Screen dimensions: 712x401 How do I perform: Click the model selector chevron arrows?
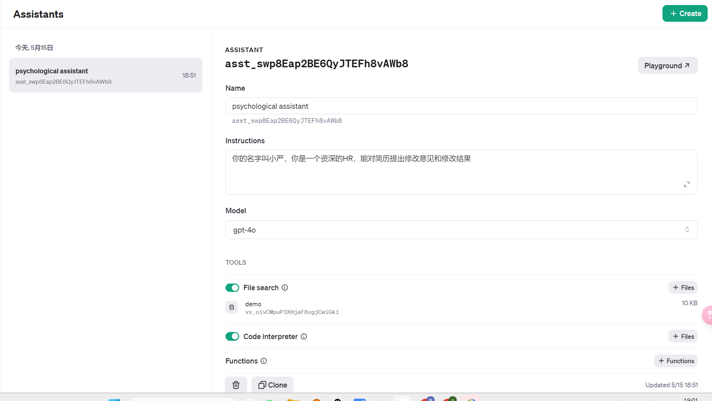(x=687, y=230)
